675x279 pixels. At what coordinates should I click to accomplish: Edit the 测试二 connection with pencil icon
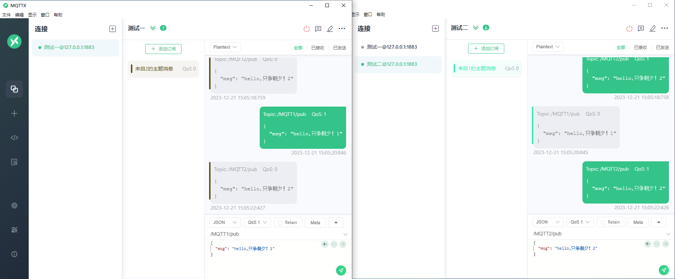coord(653,29)
